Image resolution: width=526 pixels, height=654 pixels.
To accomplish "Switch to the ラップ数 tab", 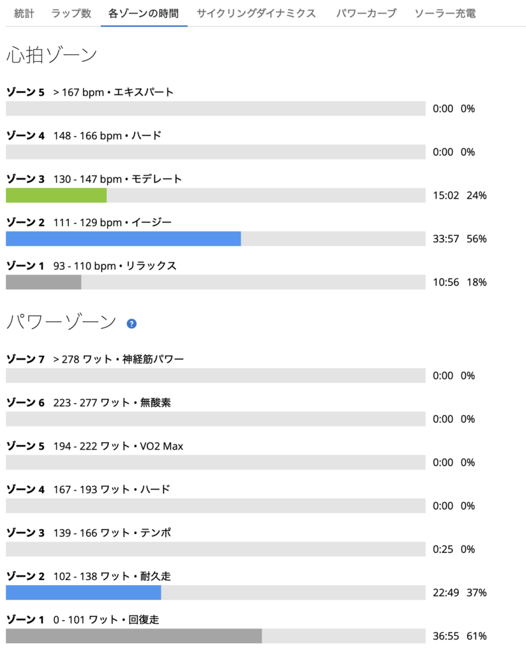I will 71,13.
